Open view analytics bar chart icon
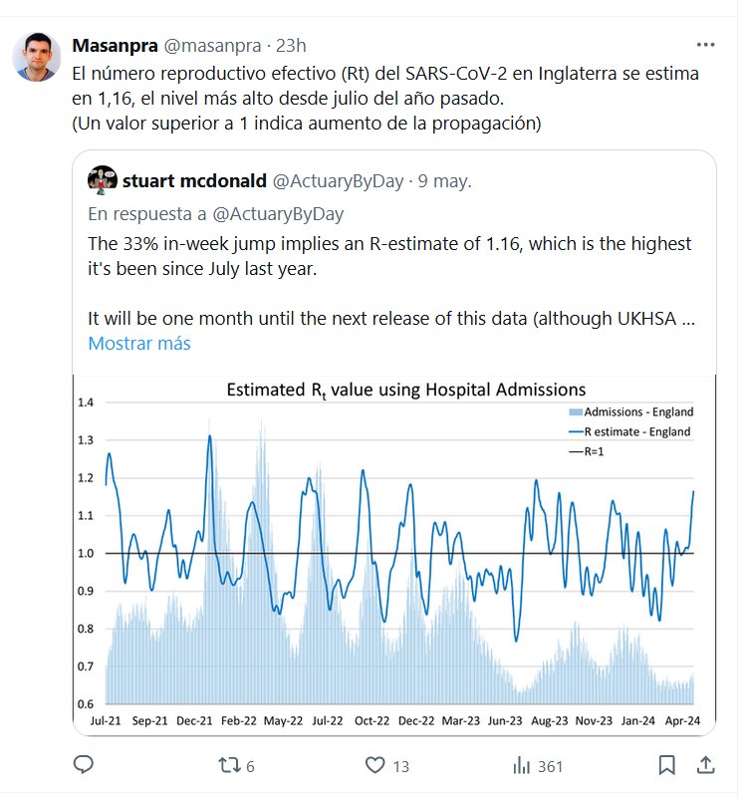Image resolution: width=745 pixels, height=799 pixels. (x=521, y=765)
